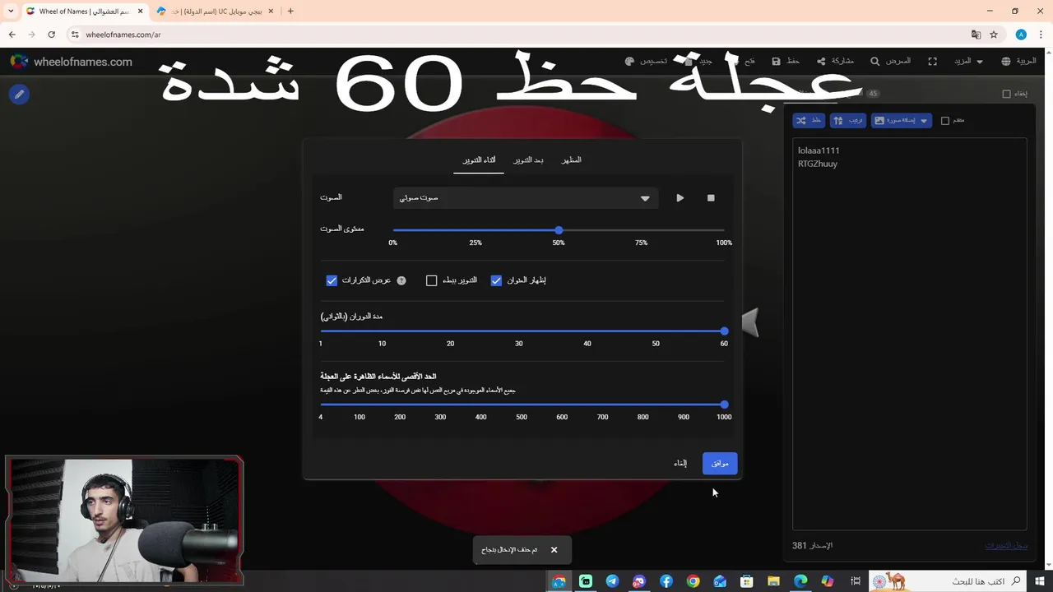
Task: Bookmark this page with star icon
Action: pos(994,35)
